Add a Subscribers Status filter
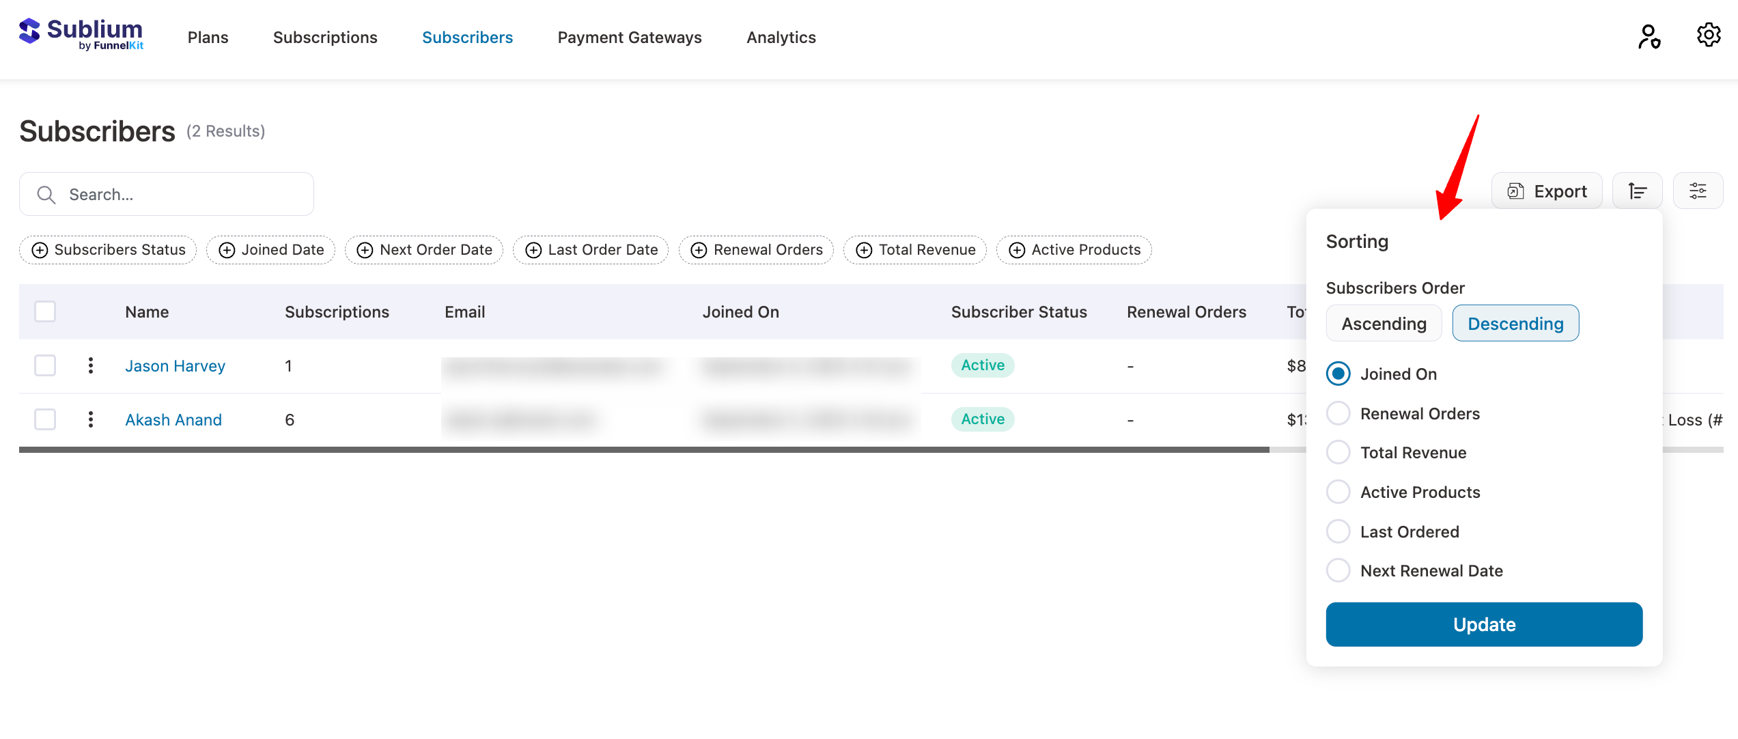Viewport: 1738px width, 739px height. click(x=107, y=249)
